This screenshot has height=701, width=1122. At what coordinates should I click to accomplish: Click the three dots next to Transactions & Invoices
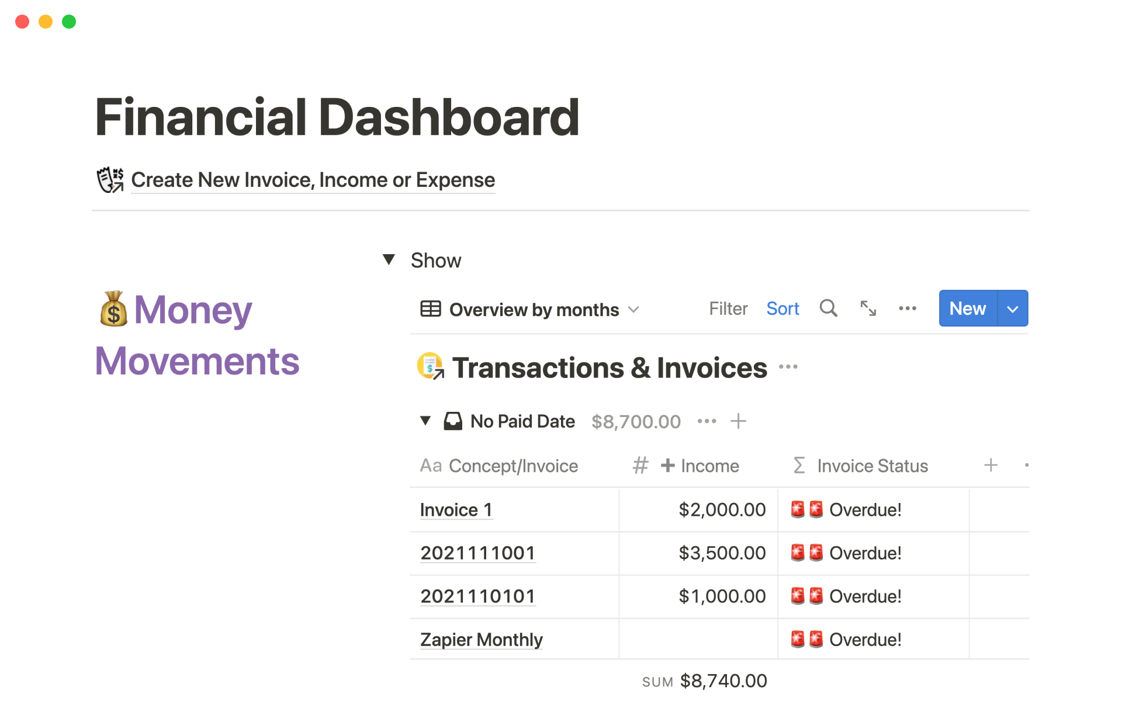click(788, 367)
